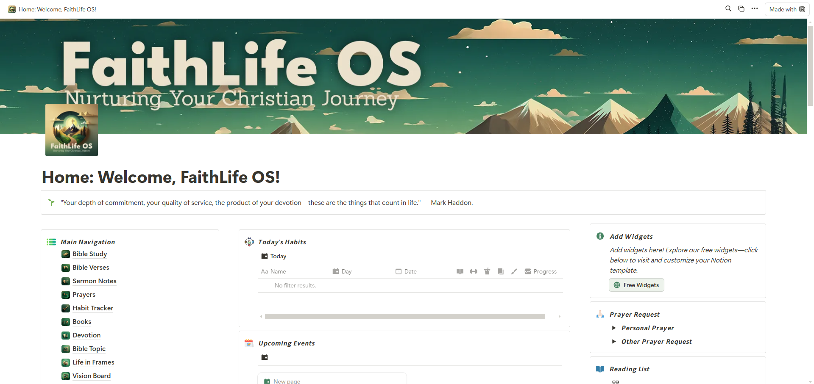Click the pencil writing column header
Screen dimensions: 814x384
(x=514, y=271)
